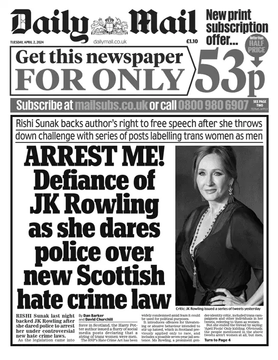Open the dailymail.co.uk website link
Image resolution: width=278 pixels, height=360 pixels.
[110, 41]
